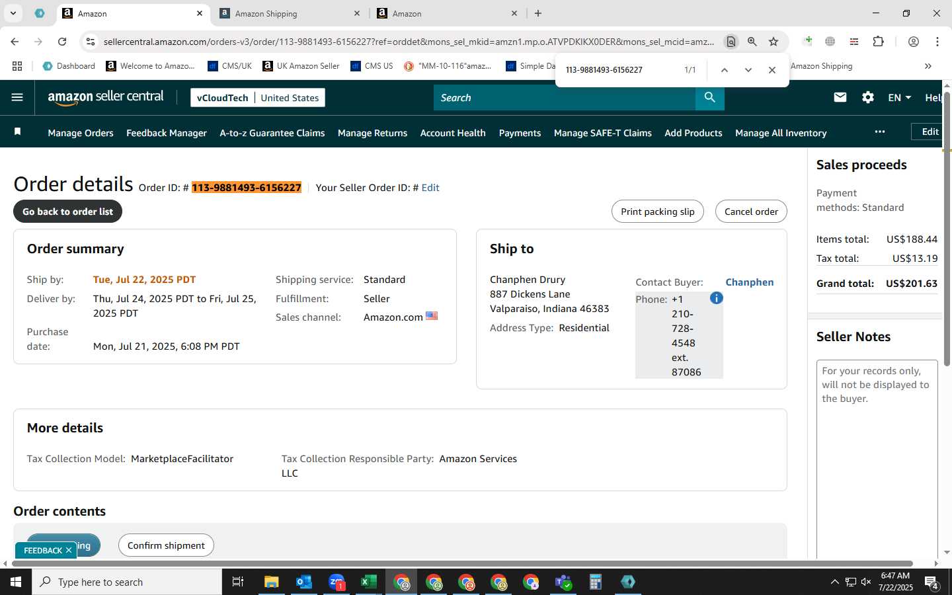Close the FEEDBACK tag

tap(69, 550)
